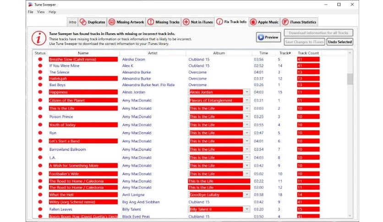Click the iTunes Statistics tab icon

click(285, 22)
